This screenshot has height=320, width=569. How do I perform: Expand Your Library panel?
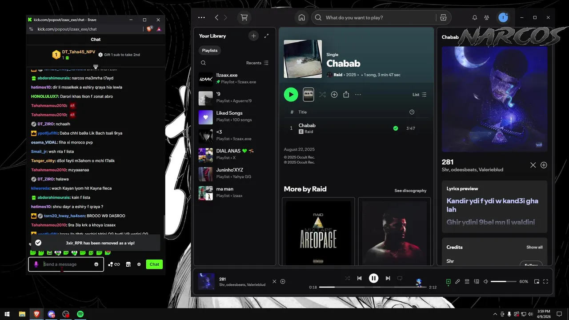(x=266, y=36)
